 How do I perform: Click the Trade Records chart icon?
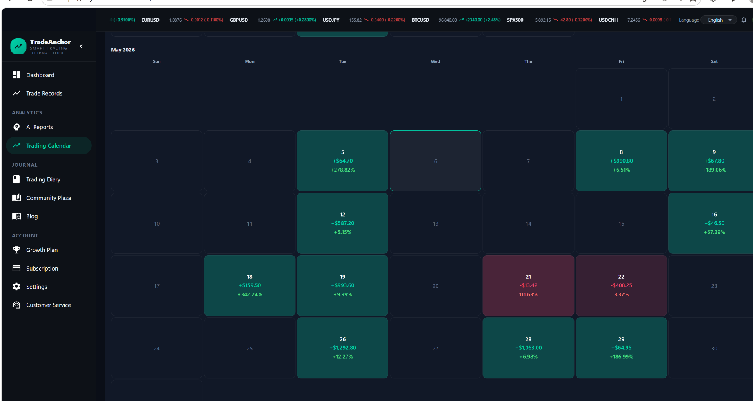[x=16, y=93]
